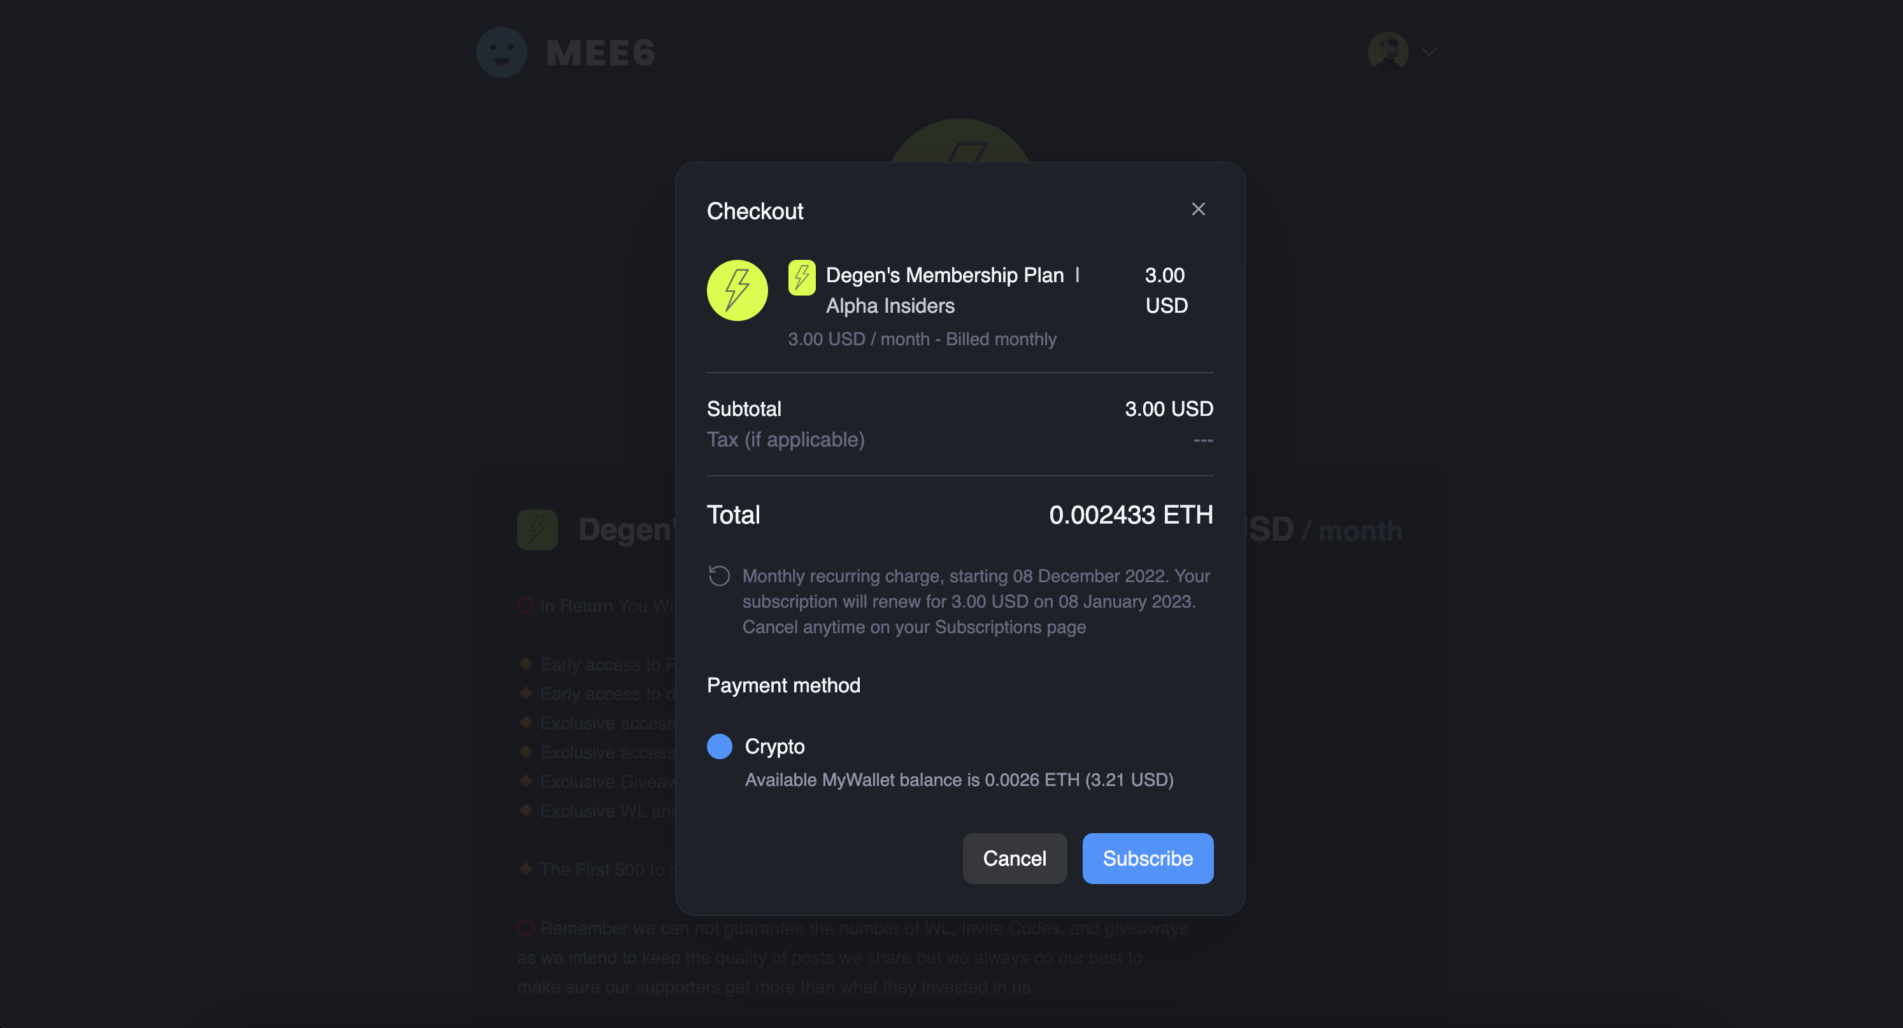This screenshot has height=1028, width=1903.
Task: Click the recurring charge refresh arrow icon
Action: (x=720, y=576)
